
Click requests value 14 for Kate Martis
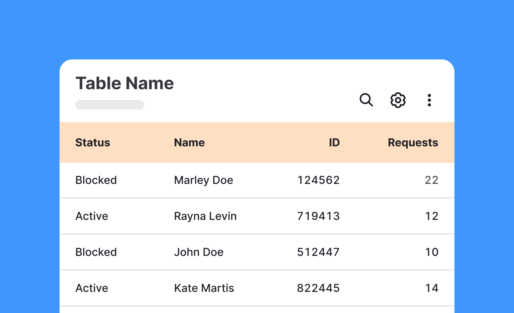(431, 288)
